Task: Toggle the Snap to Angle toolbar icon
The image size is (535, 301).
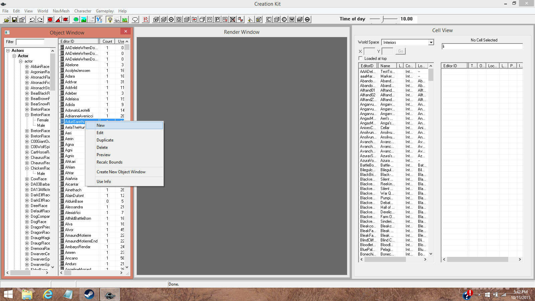Action: click(x=58, y=19)
